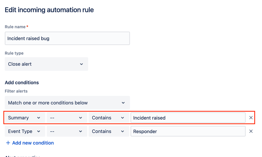The height and width of the screenshot is (157, 262).
Task: Open the Summary field dropdown
Action: point(25,118)
